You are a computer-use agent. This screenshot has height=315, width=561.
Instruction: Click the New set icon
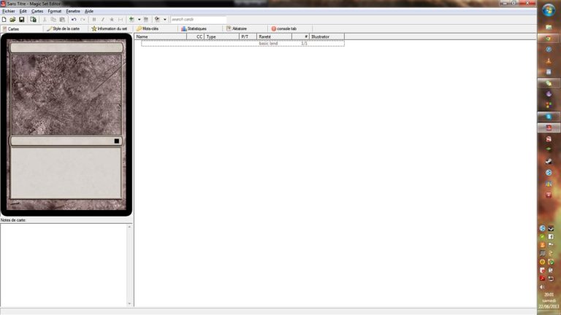[4, 20]
